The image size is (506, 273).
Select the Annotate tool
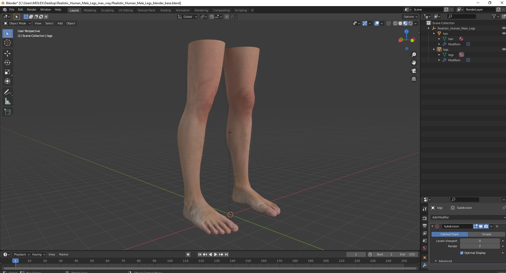point(7,92)
